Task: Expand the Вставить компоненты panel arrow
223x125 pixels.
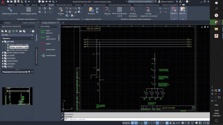Action: 37,19
